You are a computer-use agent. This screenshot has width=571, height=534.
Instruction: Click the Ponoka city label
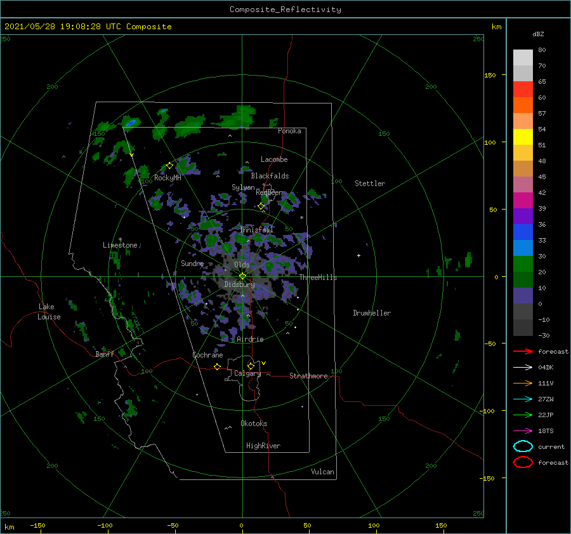(289, 131)
